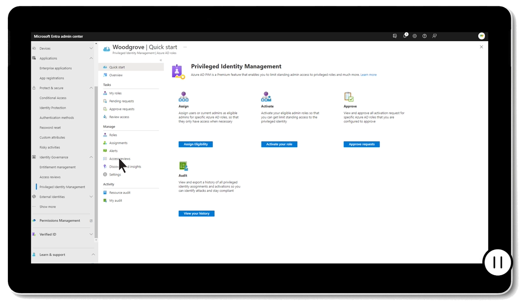The image size is (524, 304).
Task: Expand the Devices section chevron
Action: [91, 49]
